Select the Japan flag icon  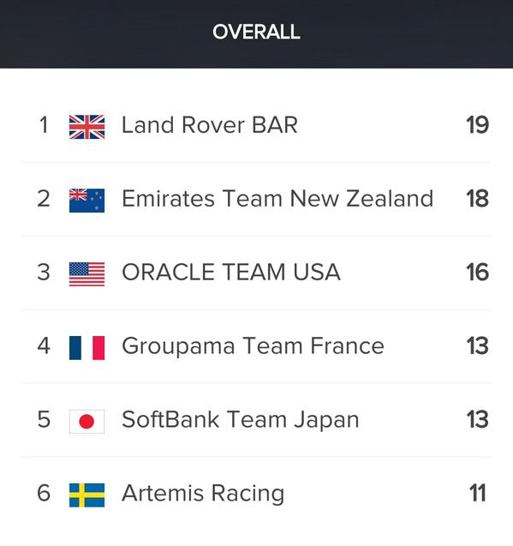[86, 422]
